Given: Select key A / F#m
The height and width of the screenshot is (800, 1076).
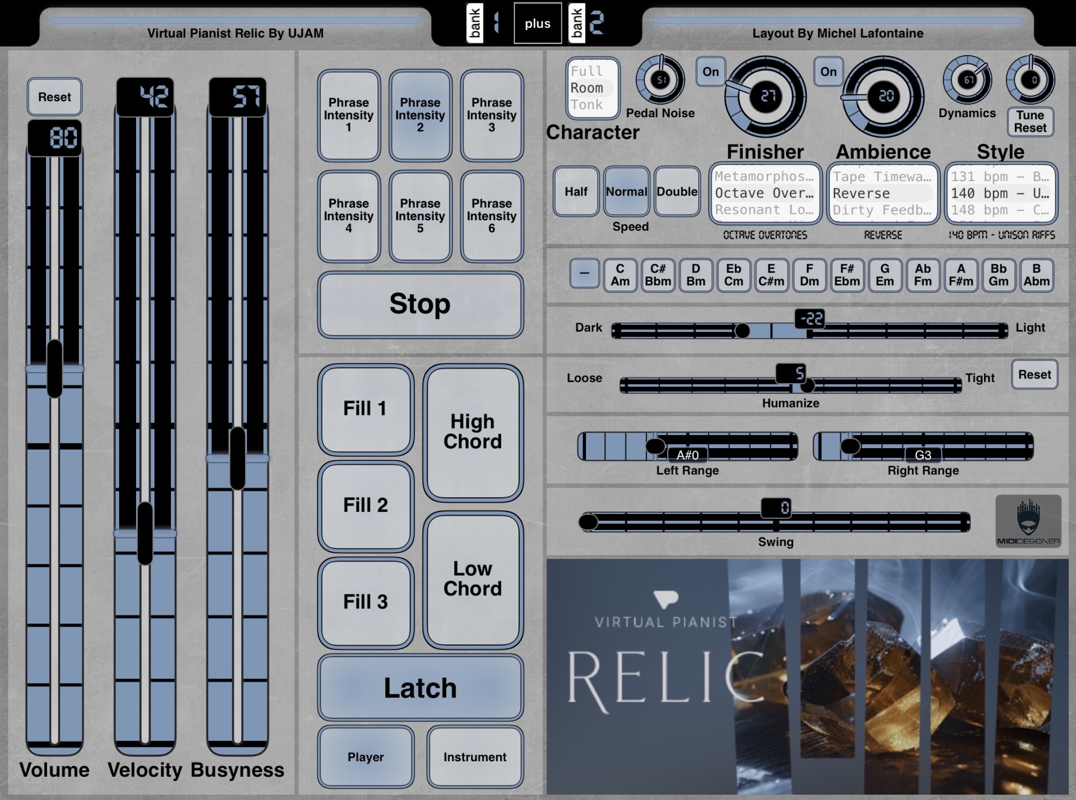Looking at the screenshot, I should 961,275.
